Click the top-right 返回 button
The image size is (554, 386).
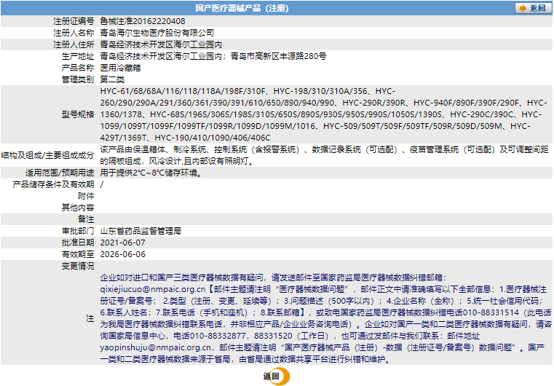533,8
